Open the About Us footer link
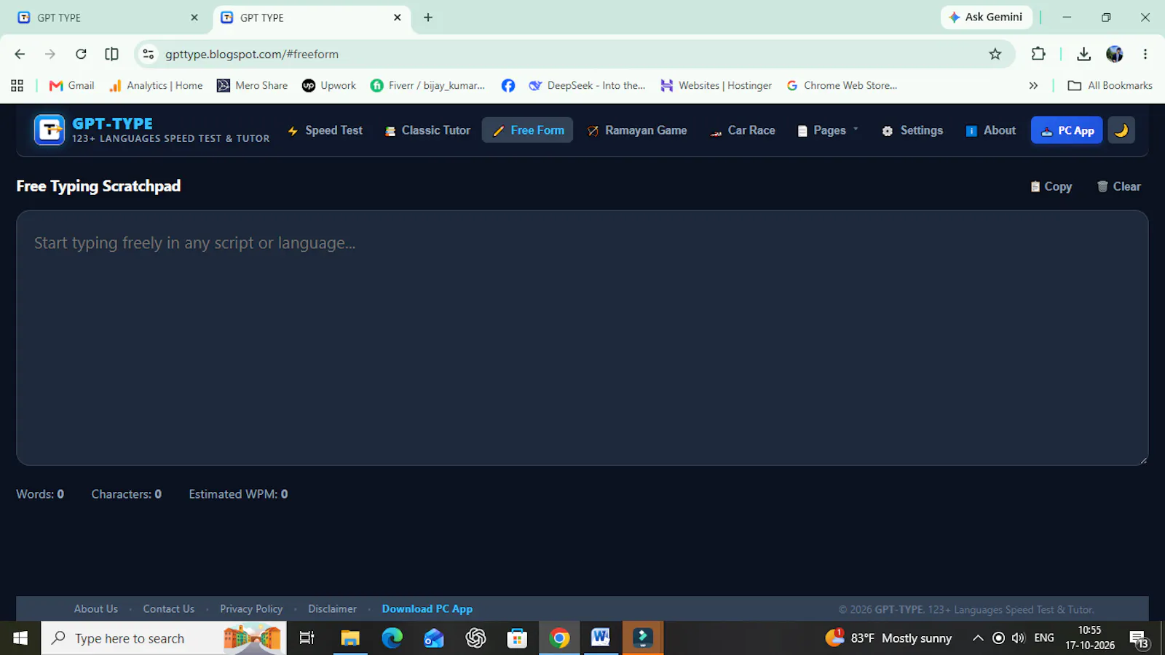Image resolution: width=1165 pixels, height=655 pixels. point(95,608)
